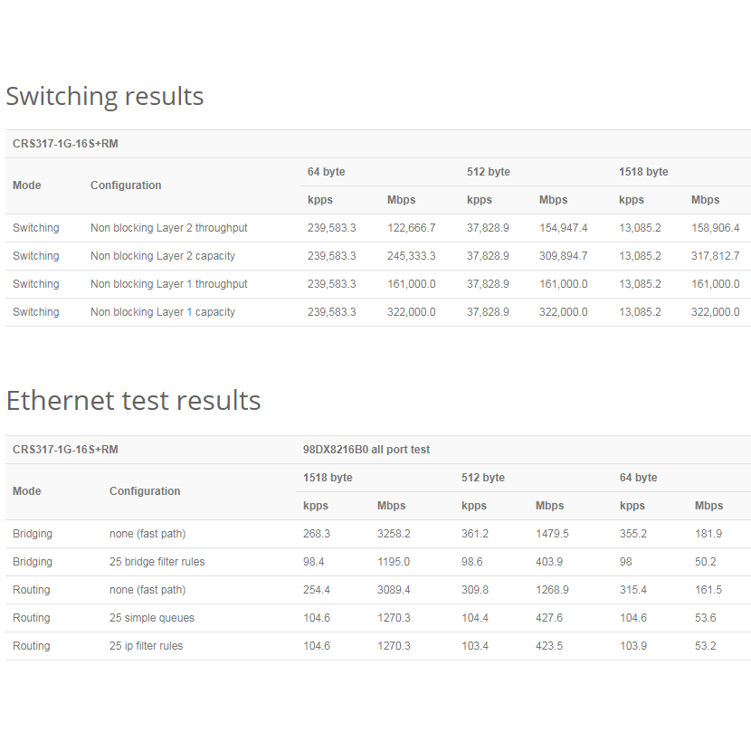
Task: Click the "25 bridge filter rules" cell
Action: coord(157,562)
